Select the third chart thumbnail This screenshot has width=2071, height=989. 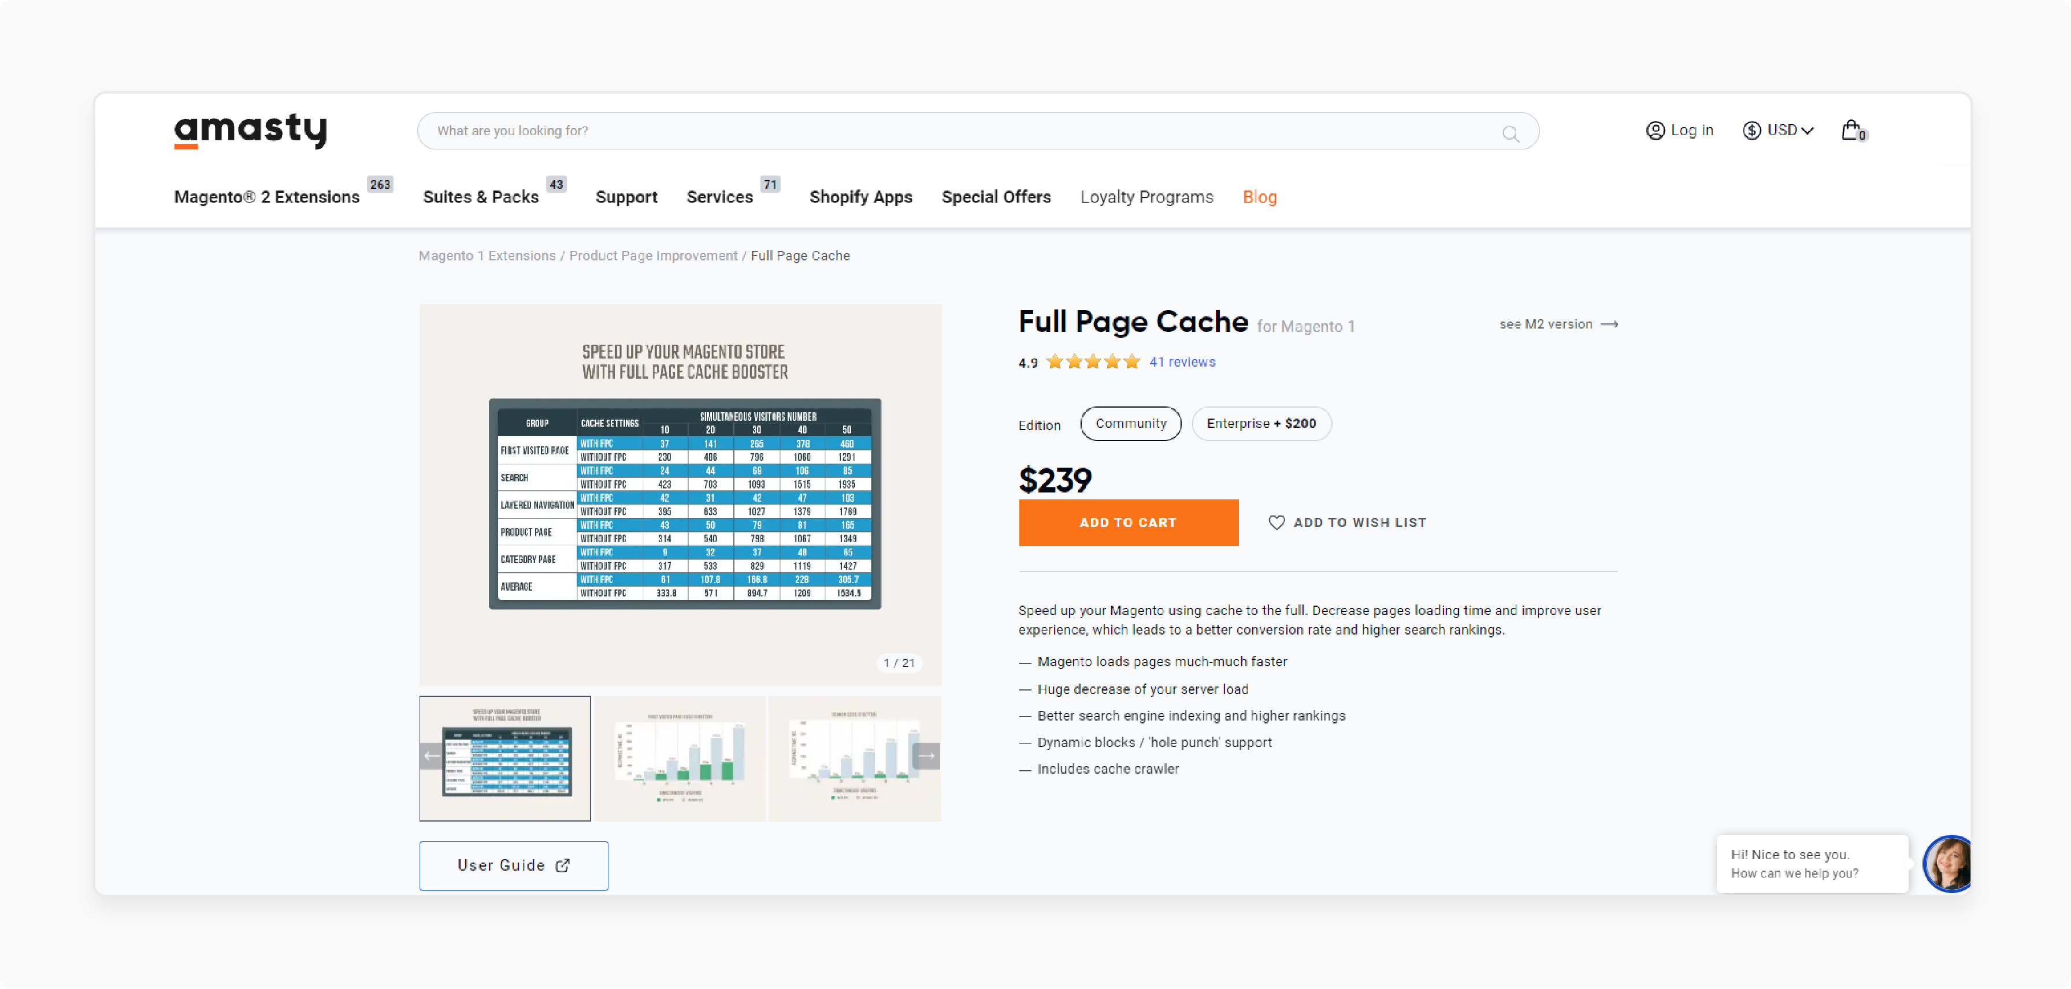(854, 759)
